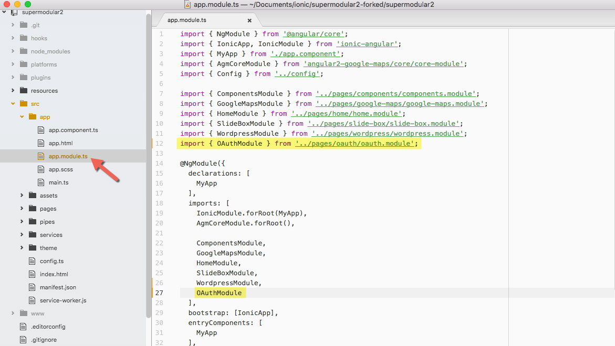Screen dimensions: 615x346
Task: Click the www folder icon
Action: (x=24, y=313)
